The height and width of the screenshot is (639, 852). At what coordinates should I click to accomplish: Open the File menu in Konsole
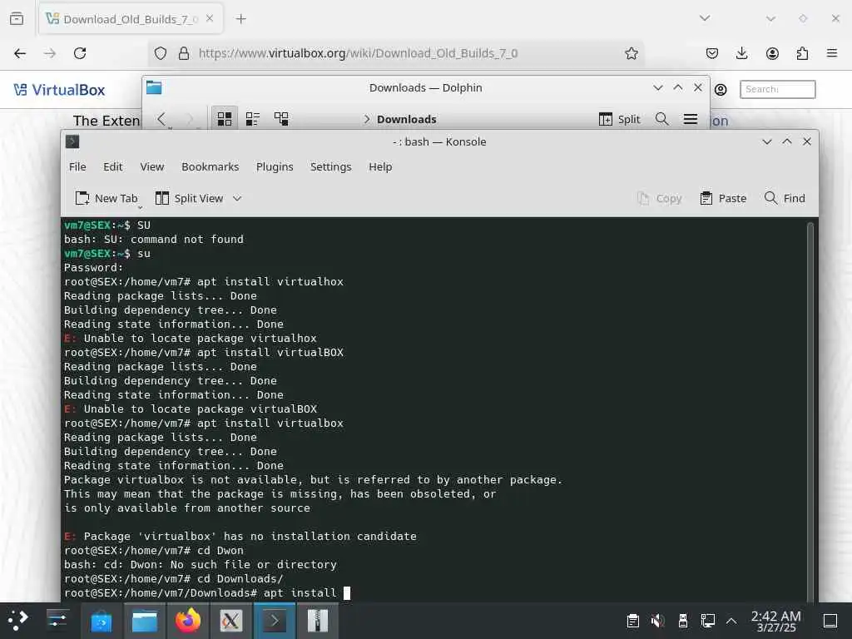tap(77, 166)
